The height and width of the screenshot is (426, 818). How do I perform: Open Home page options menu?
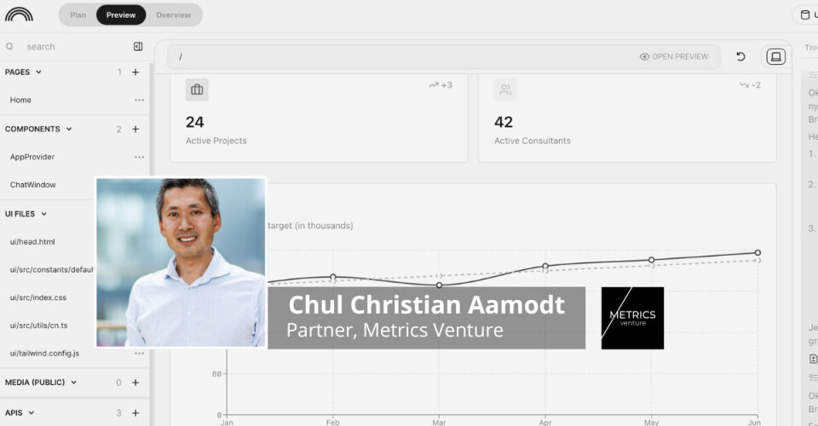[139, 101]
